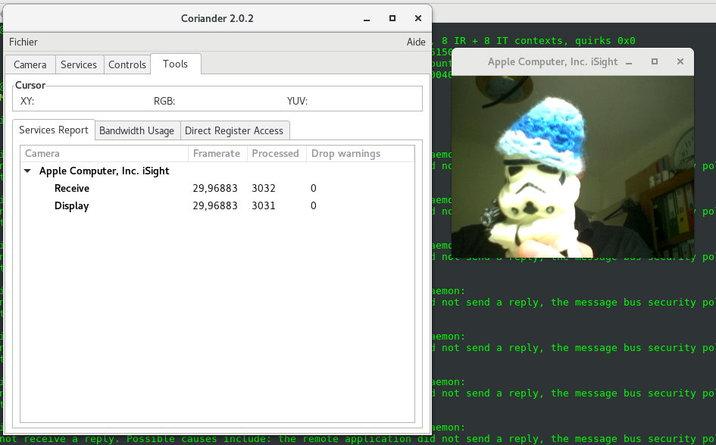
Task: Click the cursor RGB label
Action: pos(164,101)
